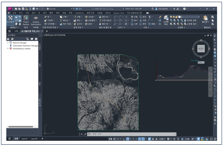Click the ViewCube top face
223x145 pixels.
coord(201,48)
